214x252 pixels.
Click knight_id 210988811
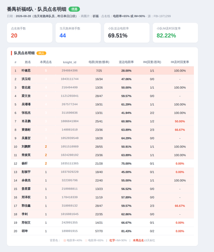point(70,189)
